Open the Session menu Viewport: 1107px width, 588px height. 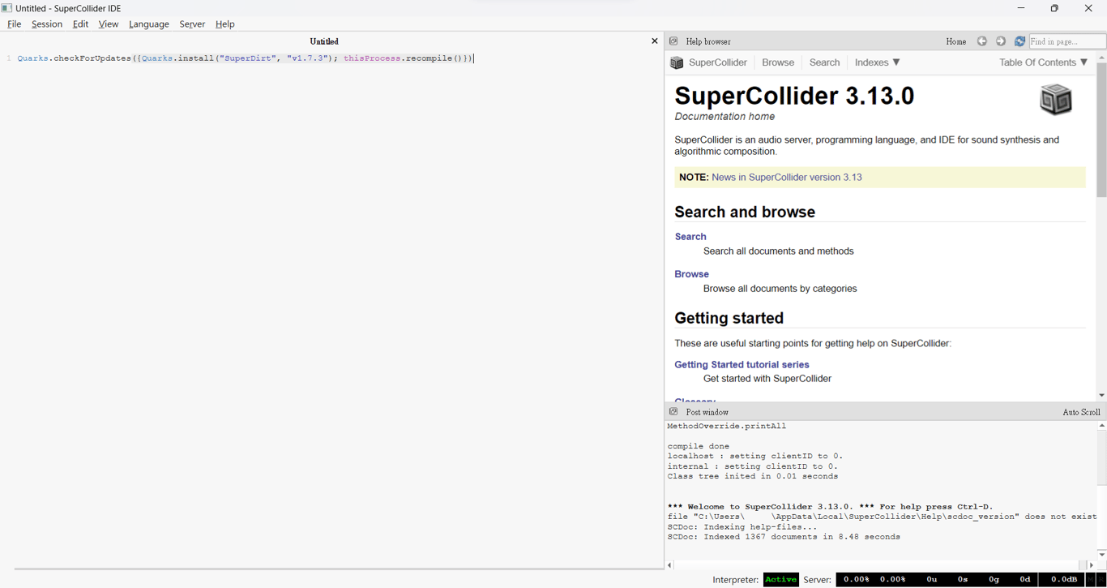click(47, 24)
